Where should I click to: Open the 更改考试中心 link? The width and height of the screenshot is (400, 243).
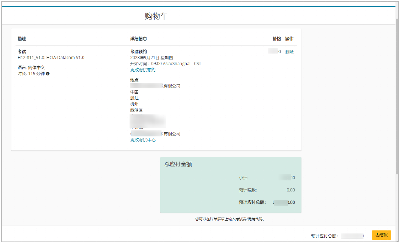(x=143, y=140)
